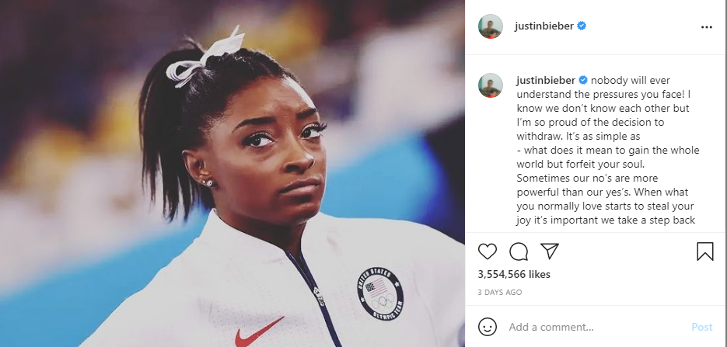Share the post with the paper plane icon
The width and height of the screenshot is (727, 347).
tap(550, 252)
